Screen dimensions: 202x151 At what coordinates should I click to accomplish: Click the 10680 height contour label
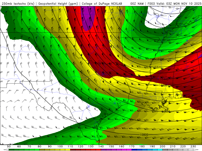click(166, 111)
